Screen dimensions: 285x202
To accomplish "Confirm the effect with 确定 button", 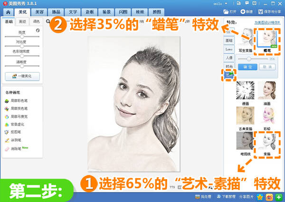I will pyautogui.click(x=247, y=67).
